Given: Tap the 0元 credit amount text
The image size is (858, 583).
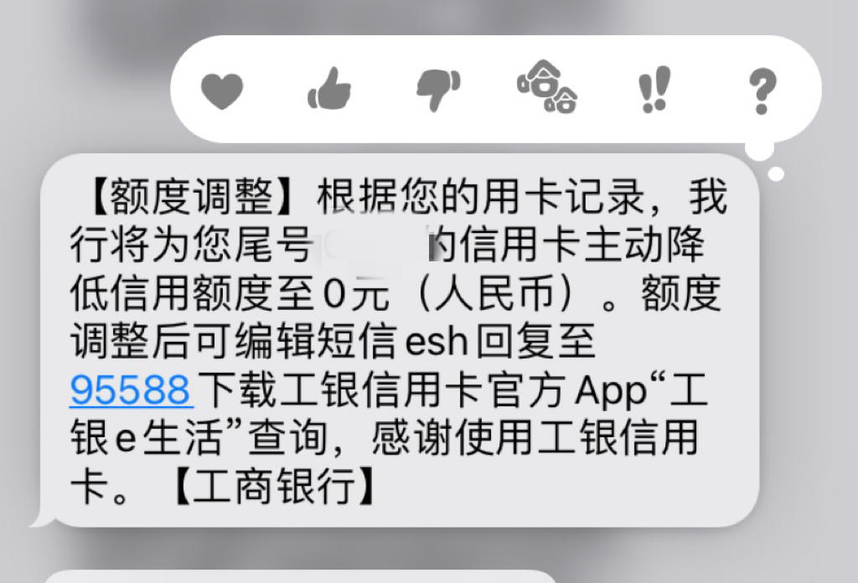Looking at the screenshot, I should point(356,294).
